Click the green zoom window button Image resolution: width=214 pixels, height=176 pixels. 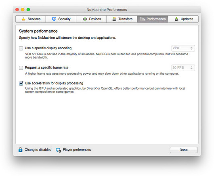pos(28,10)
